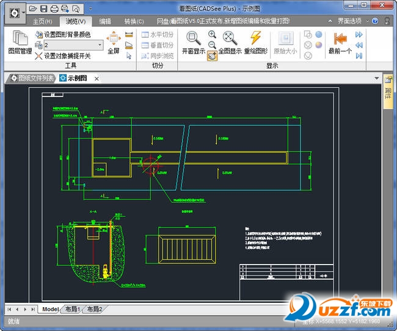Screen dimensions: 397x331
Task: Click the user account figure icon
Action: tap(387, 21)
